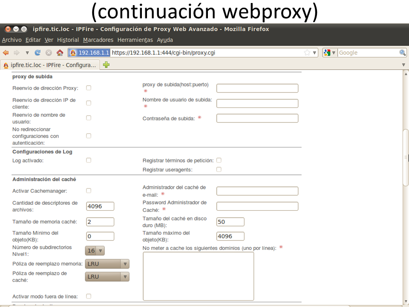Bookmark this page with the star icon

click(307, 53)
